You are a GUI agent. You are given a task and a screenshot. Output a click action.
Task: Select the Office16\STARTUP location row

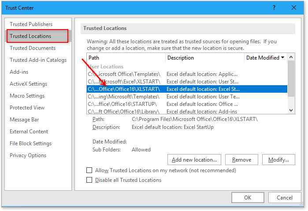(x=187, y=104)
